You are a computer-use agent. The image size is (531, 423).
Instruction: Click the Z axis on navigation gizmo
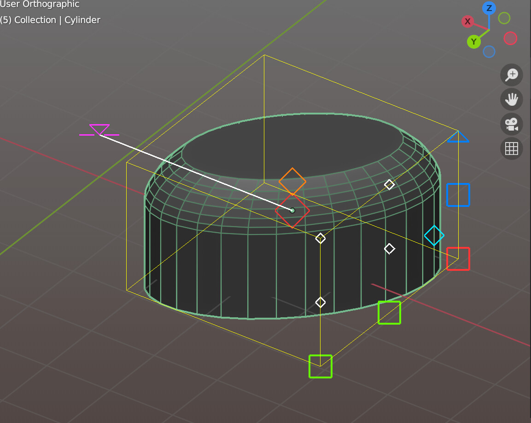point(489,8)
